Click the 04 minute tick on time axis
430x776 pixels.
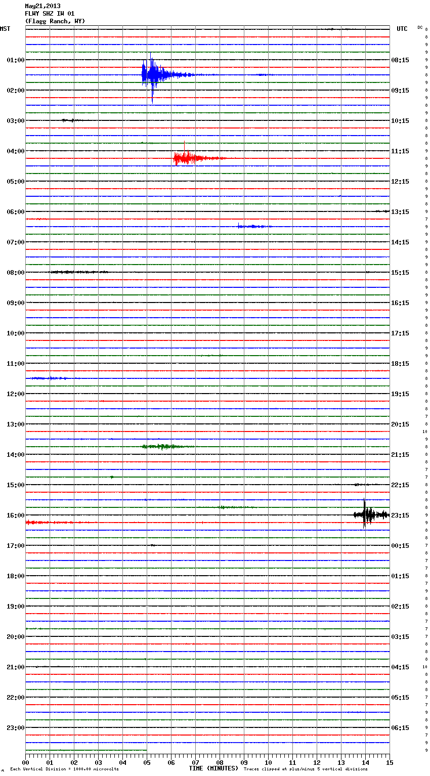coord(122,762)
